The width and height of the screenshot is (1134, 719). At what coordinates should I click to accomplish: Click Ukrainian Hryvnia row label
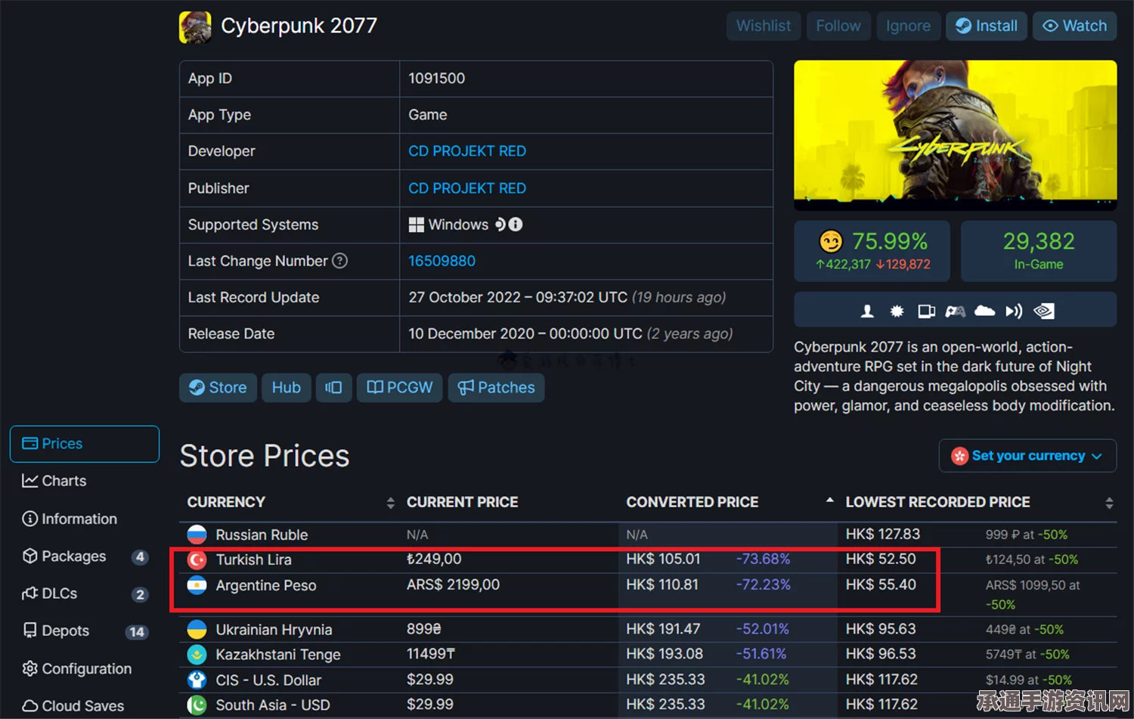[x=274, y=629]
